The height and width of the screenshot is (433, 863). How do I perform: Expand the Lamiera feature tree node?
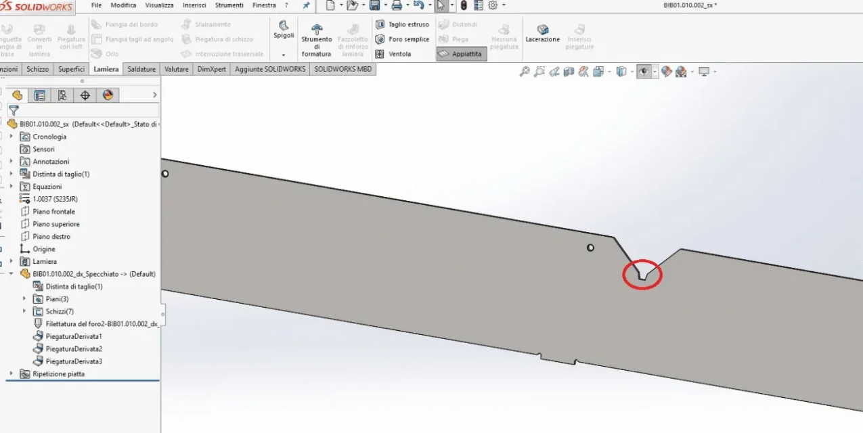(x=11, y=261)
